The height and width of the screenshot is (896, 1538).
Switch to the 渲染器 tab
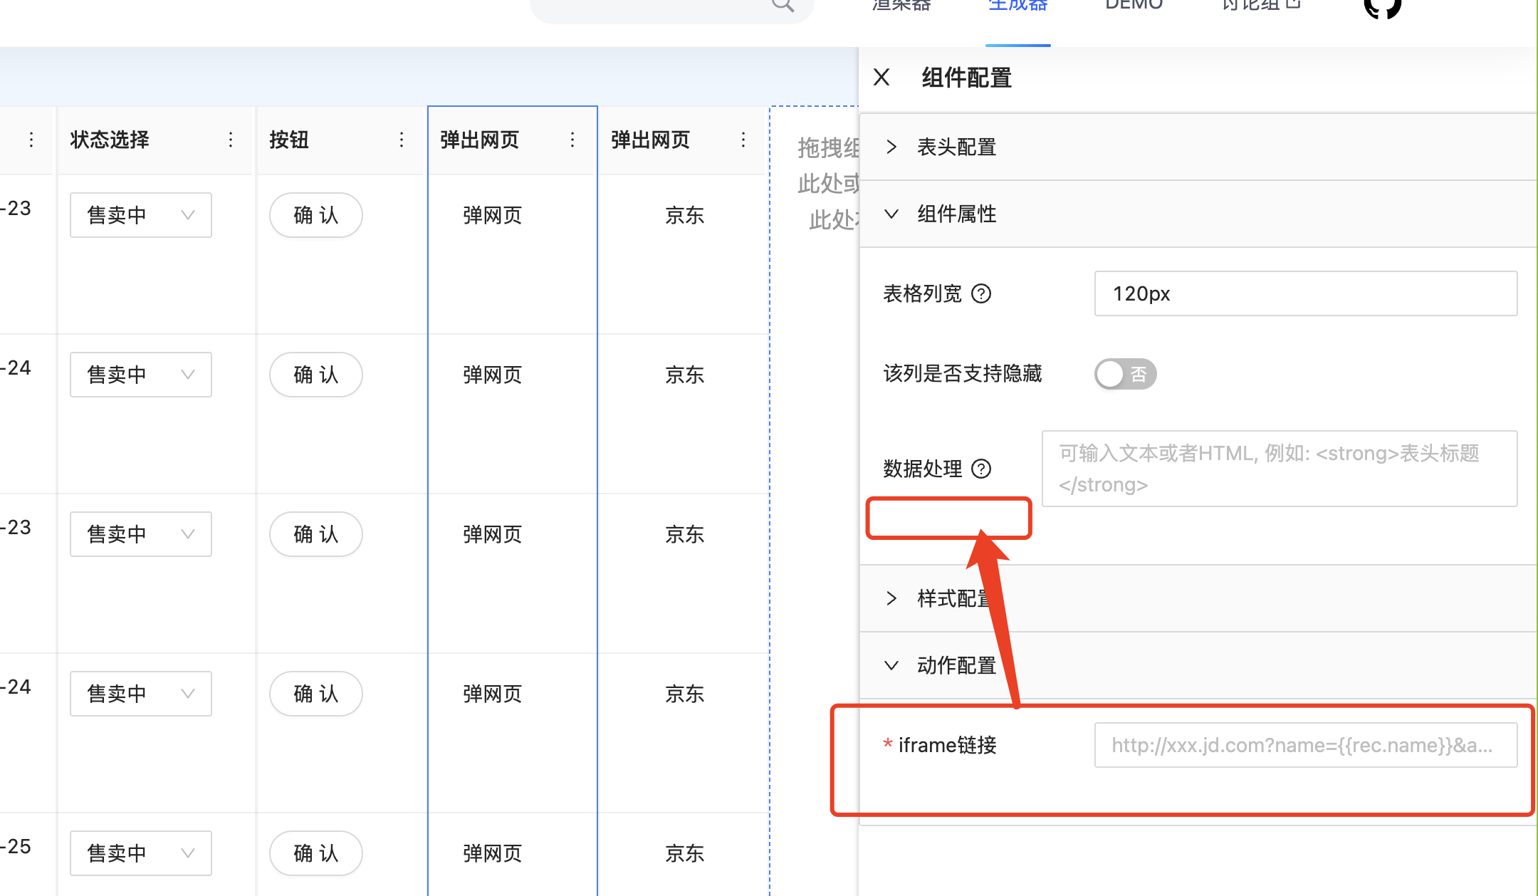900,4
